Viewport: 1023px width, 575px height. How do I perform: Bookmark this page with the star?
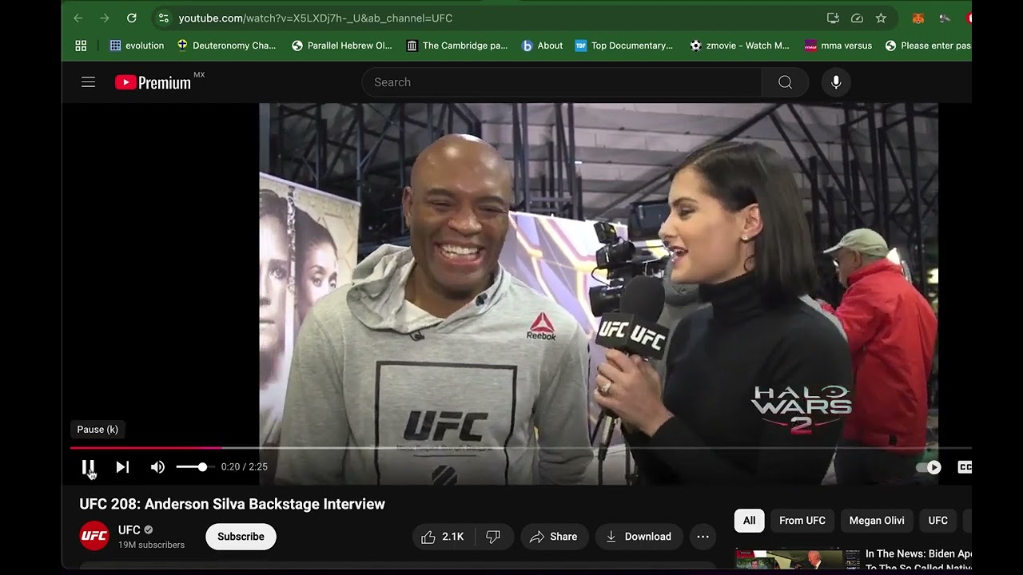click(881, 18)
